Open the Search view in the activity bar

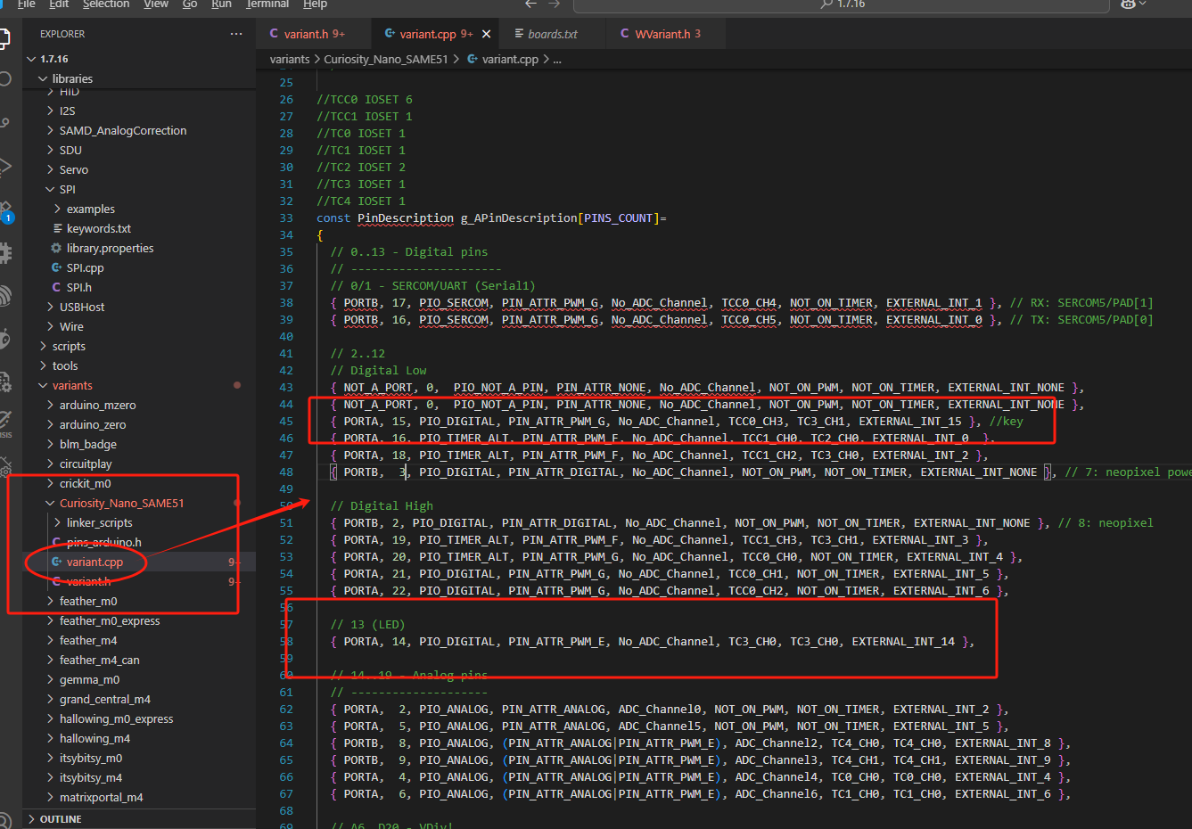point(4,79)
